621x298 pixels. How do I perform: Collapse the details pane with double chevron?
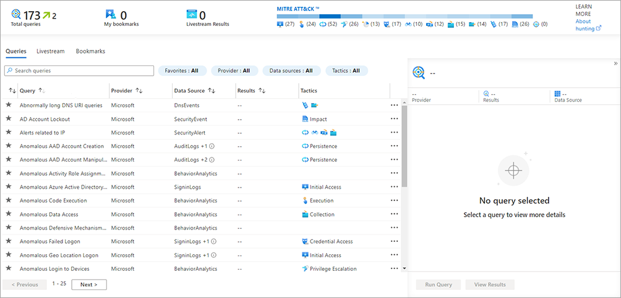pos(616,63)
